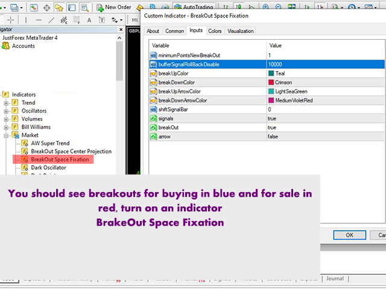This screenshot has height=289, width=386.
Task: Select the Dark Oscillator indicator
Action: point(48,167)
